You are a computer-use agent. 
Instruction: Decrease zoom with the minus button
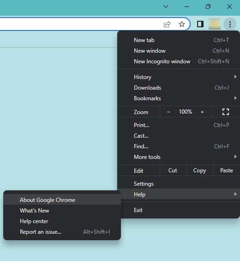[168, 112]
